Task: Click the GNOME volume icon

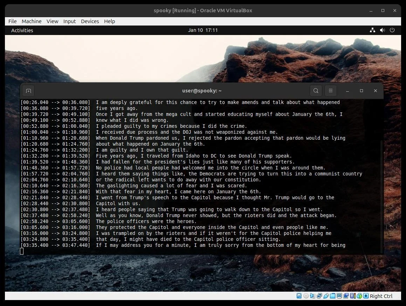Action: point(382,30)
